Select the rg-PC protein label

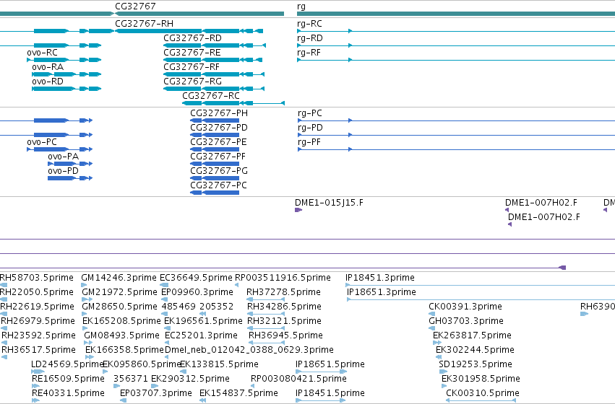coord(310,113)
